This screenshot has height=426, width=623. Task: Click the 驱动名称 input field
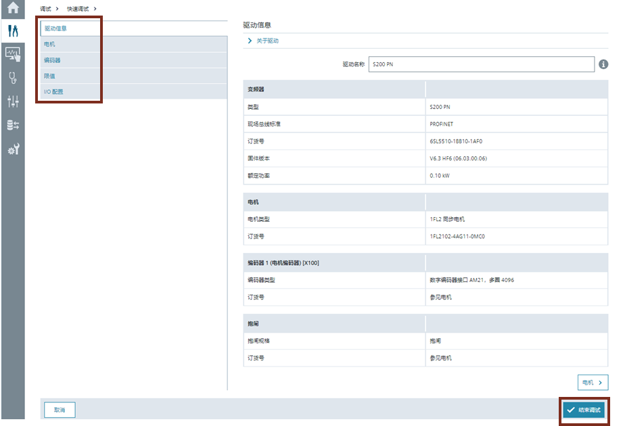[481, 64]
